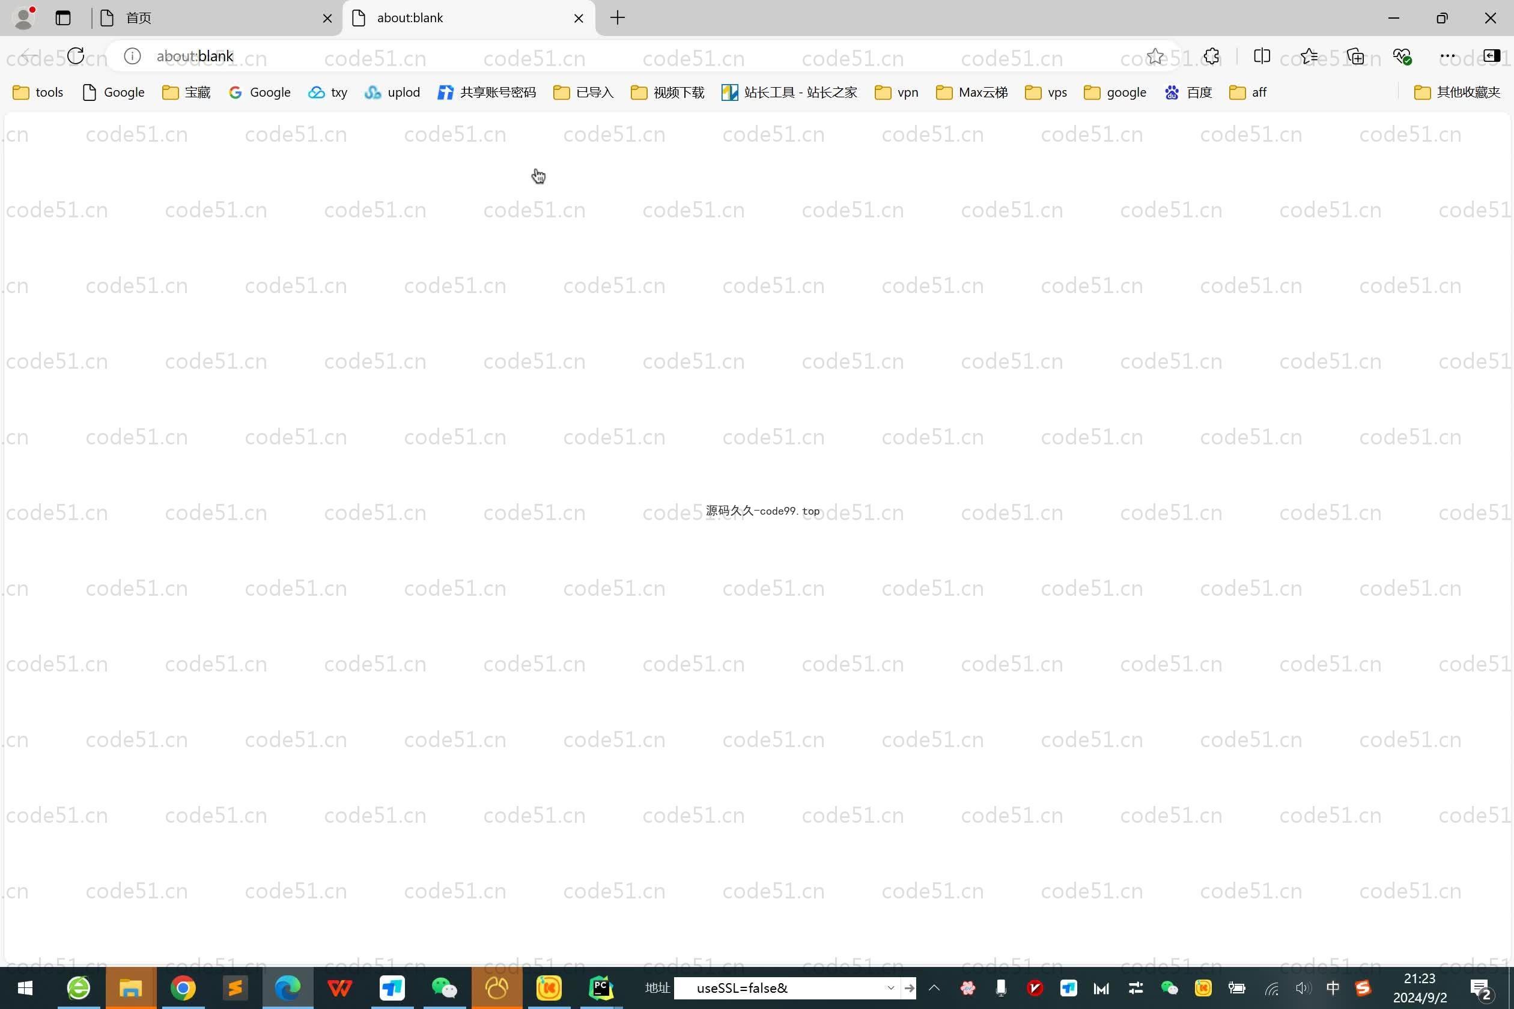1514x1009 pixels.
Task: Open the txy bookmark
Action: pyautogui.click(x=327, y=92)
